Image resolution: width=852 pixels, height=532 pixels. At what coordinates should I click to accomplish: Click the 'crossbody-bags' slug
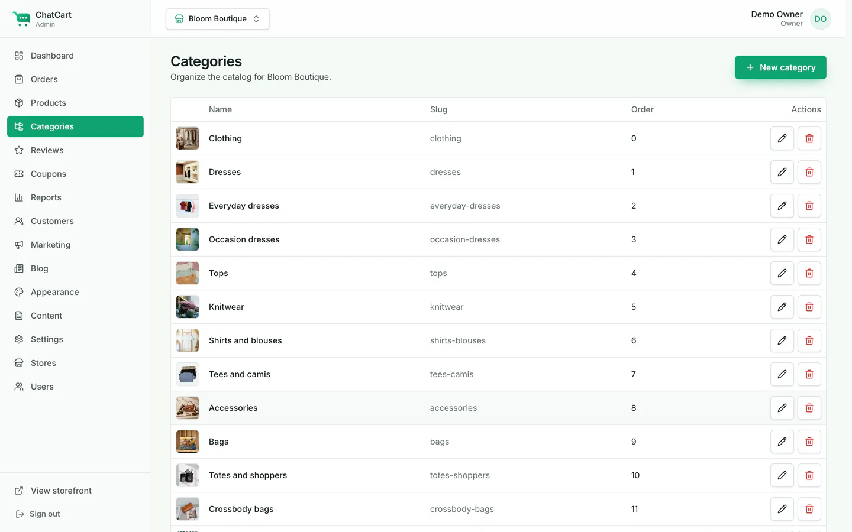pos(462,509)
